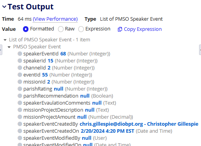The height and width of the screenshot is (146, 201).
Task: Click the bullet icon next to eventId
Action: tap(20, 75)
